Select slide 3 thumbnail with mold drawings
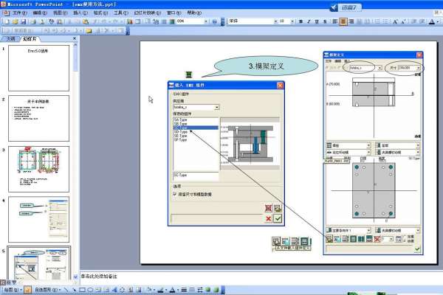443x295 pixels. coord(38,169)
